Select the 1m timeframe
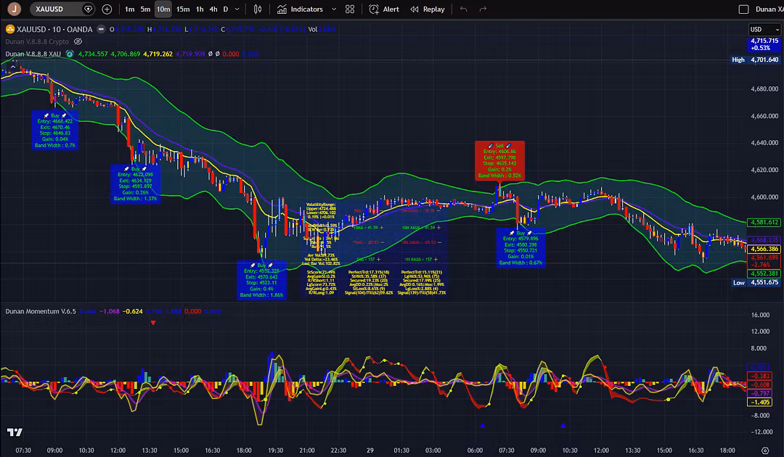784x457 pixels. click(x=129, y=9)
